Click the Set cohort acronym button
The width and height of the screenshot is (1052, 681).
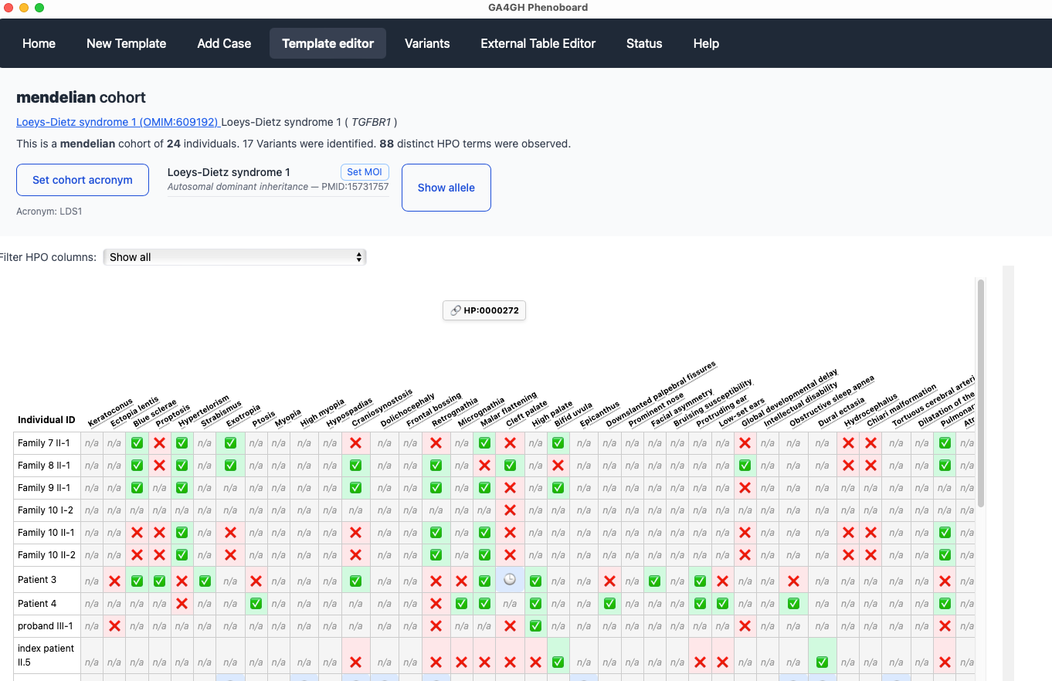pos(83,179)
